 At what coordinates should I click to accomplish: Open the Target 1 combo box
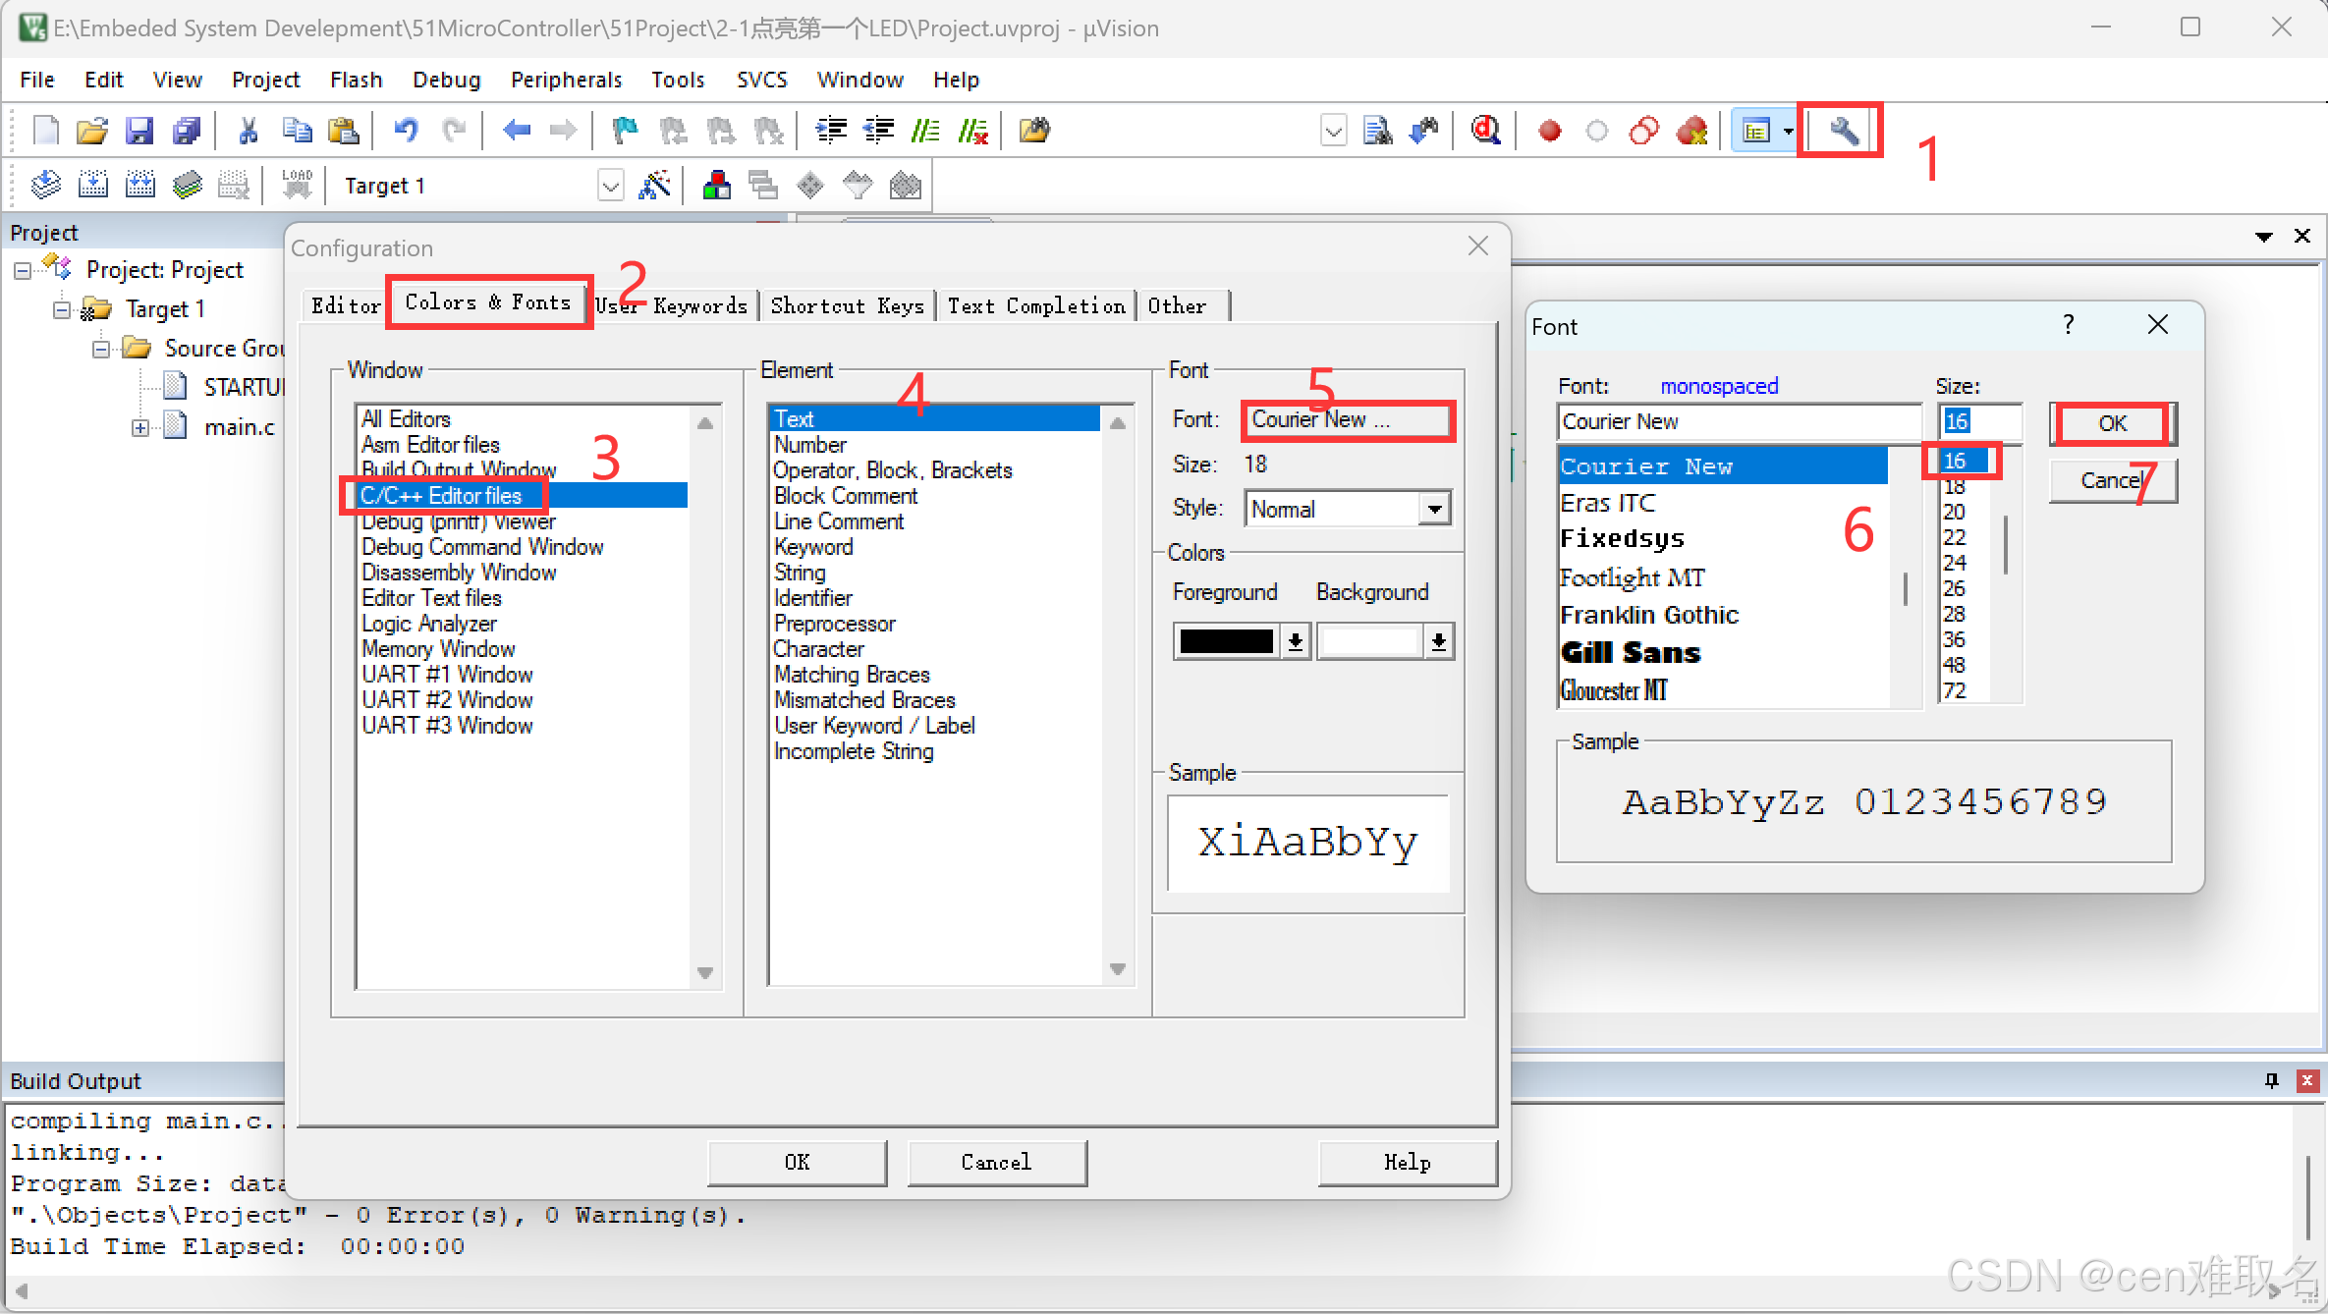610,186
